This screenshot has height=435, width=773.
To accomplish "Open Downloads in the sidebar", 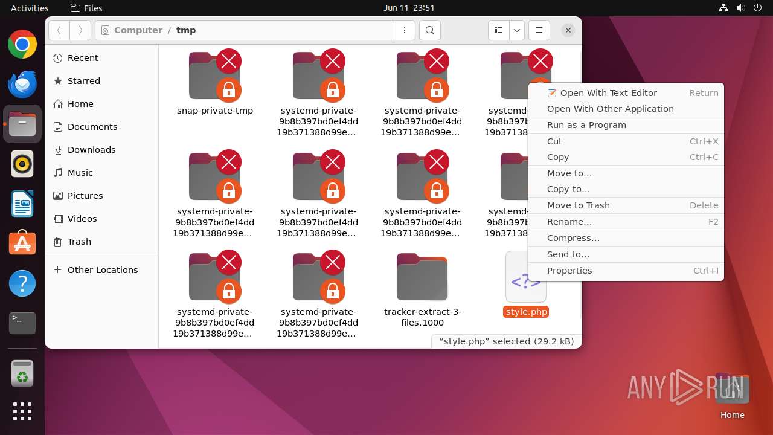I will tap(101, 150).
